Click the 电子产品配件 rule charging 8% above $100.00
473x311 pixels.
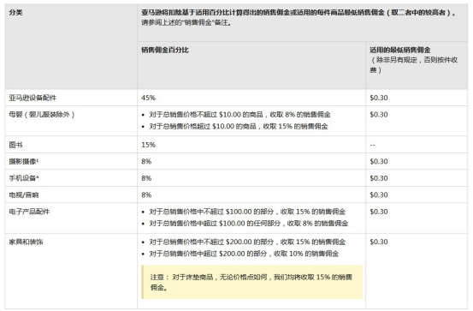[x=249, y=224]
